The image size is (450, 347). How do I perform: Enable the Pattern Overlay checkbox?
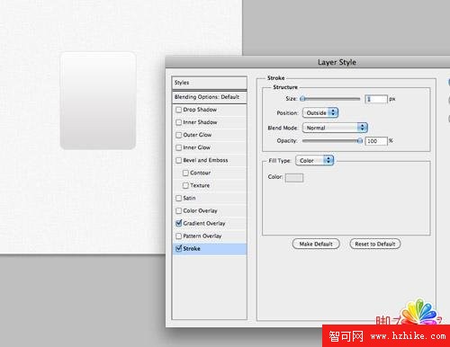click(178, 236)
